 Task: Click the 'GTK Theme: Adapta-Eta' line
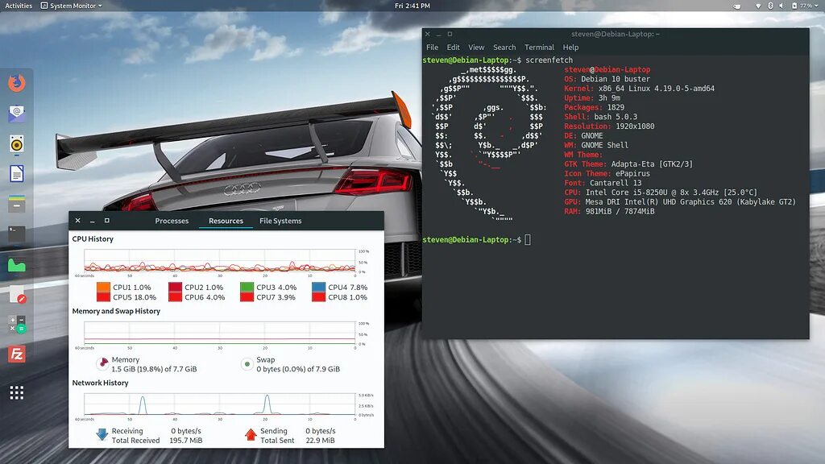(x=628, y=164)
